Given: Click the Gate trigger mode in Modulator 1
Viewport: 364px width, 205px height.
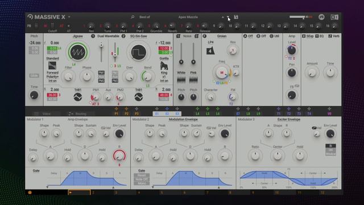Looking at the screenshot, I should (x=36, y=171).
